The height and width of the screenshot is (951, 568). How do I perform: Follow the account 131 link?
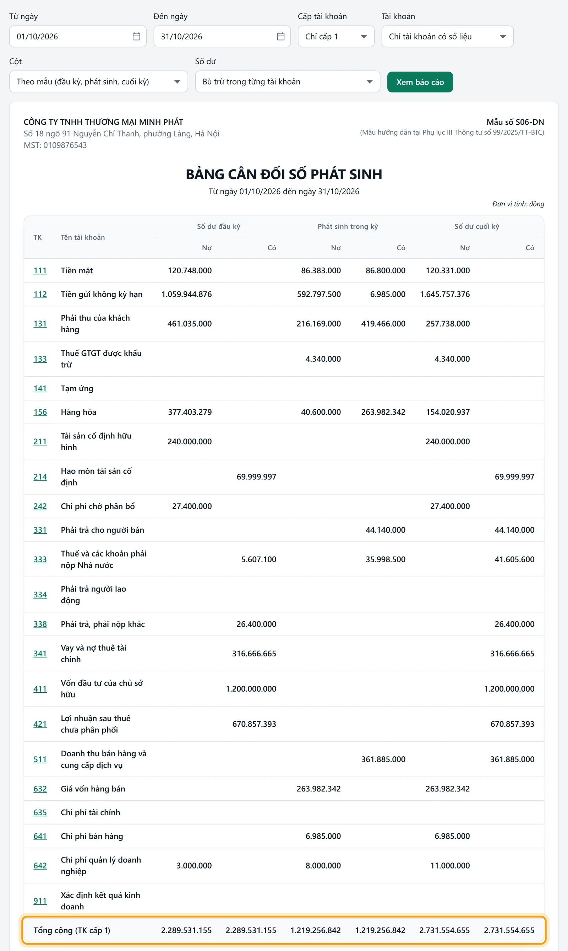click(x=40, y=324)
